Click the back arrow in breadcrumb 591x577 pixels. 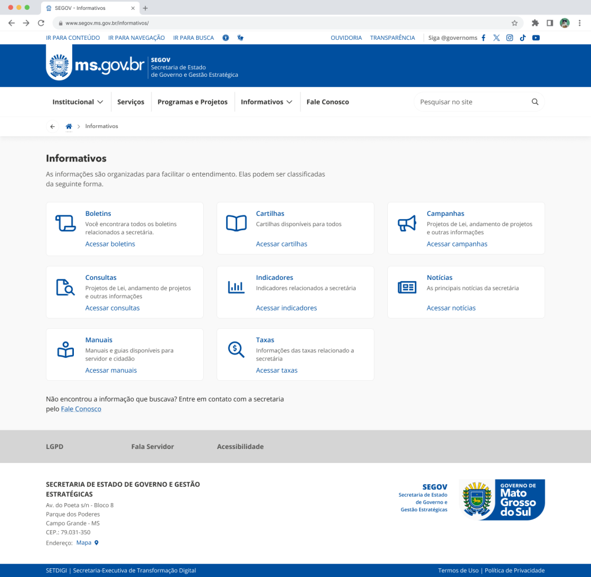53,126
